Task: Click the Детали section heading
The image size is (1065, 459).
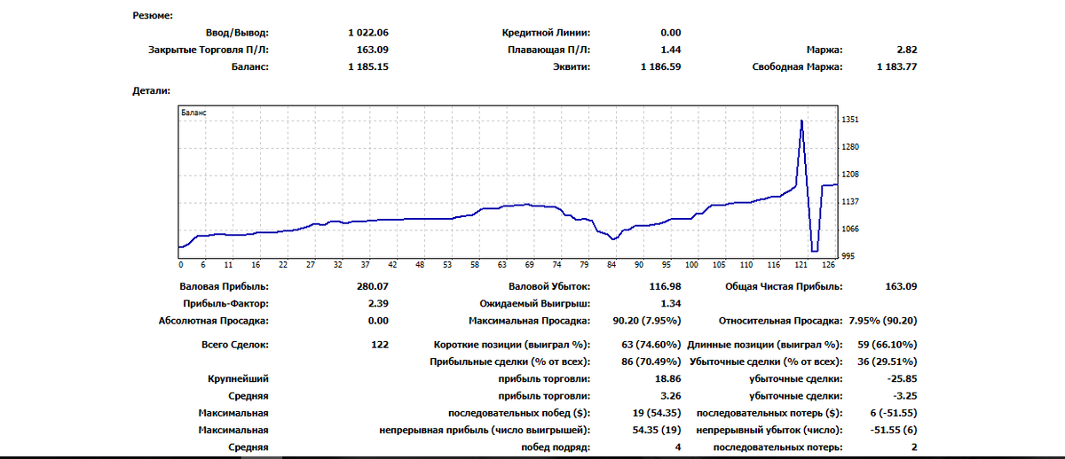Action: pyautogui.click(x=151, y=90)
